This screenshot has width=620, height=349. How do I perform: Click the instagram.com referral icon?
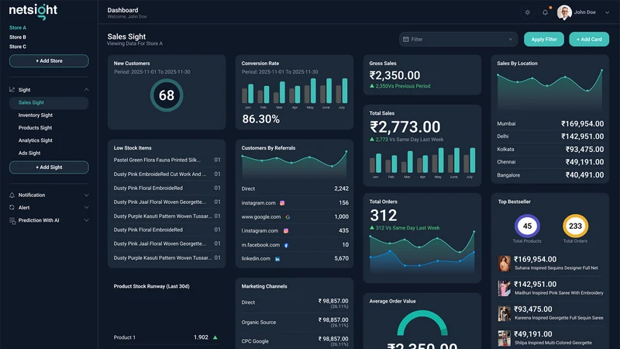[x=282, y=203]
